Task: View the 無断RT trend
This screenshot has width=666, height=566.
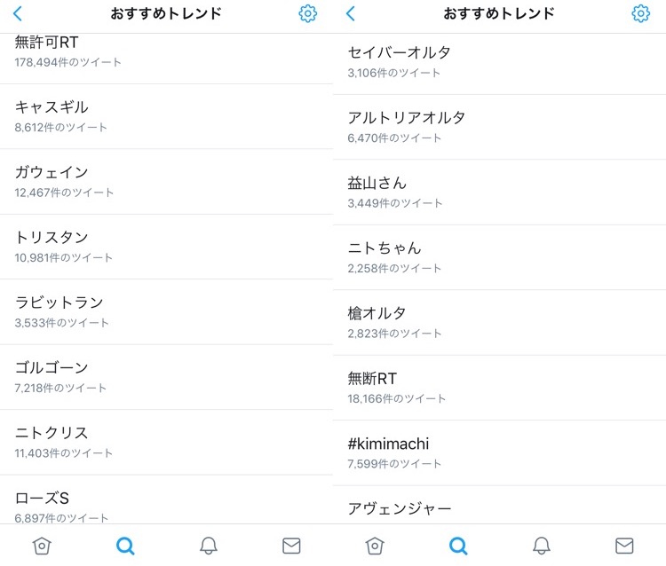Action: pyautogui.click(x=499, y=388)
